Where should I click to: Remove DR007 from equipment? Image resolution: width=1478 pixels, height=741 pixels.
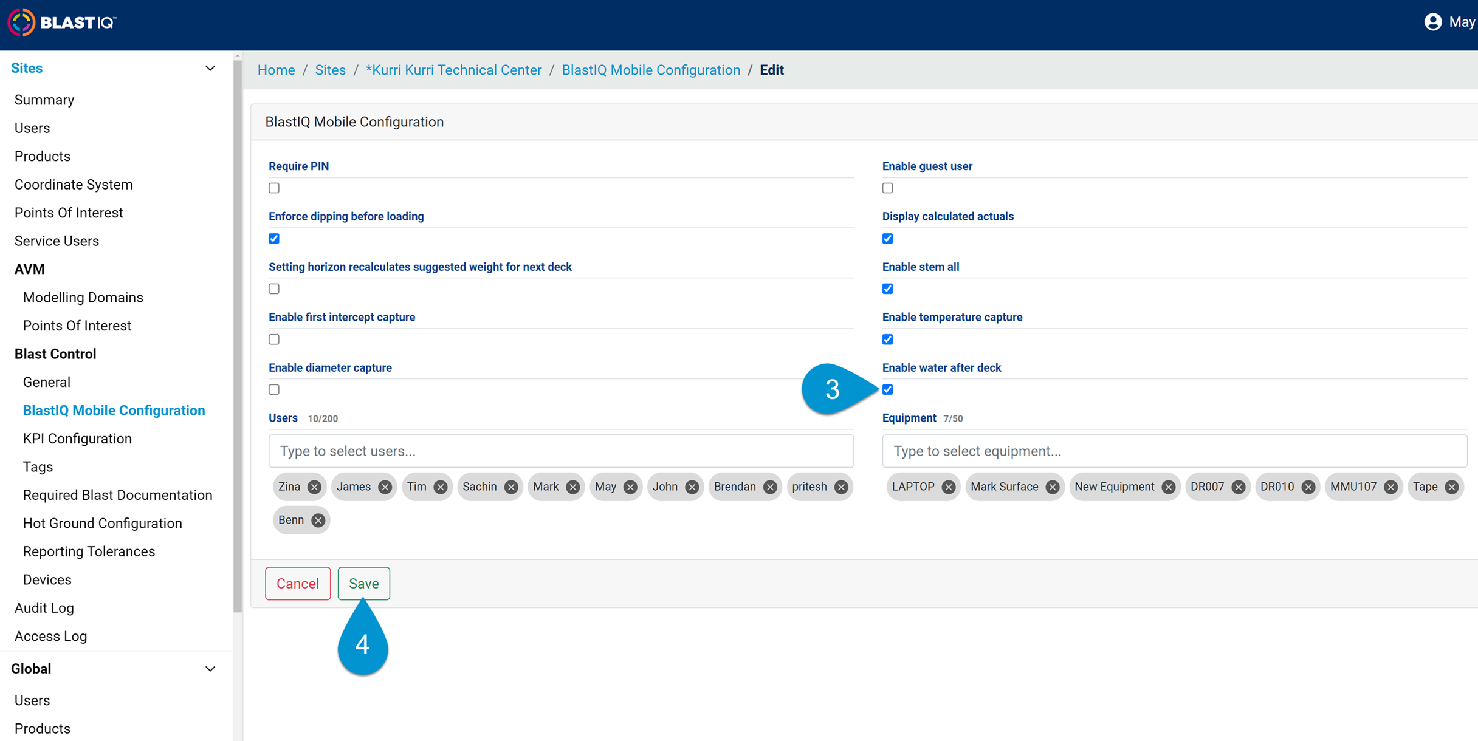click(1238, 487)
